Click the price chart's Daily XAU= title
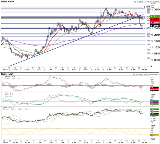Viewport: 160px width, 144px height. point(8,2)
